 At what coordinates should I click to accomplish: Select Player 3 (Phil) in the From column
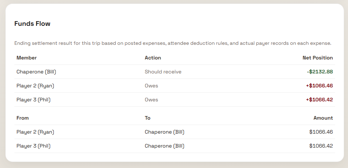coord(33,146)
